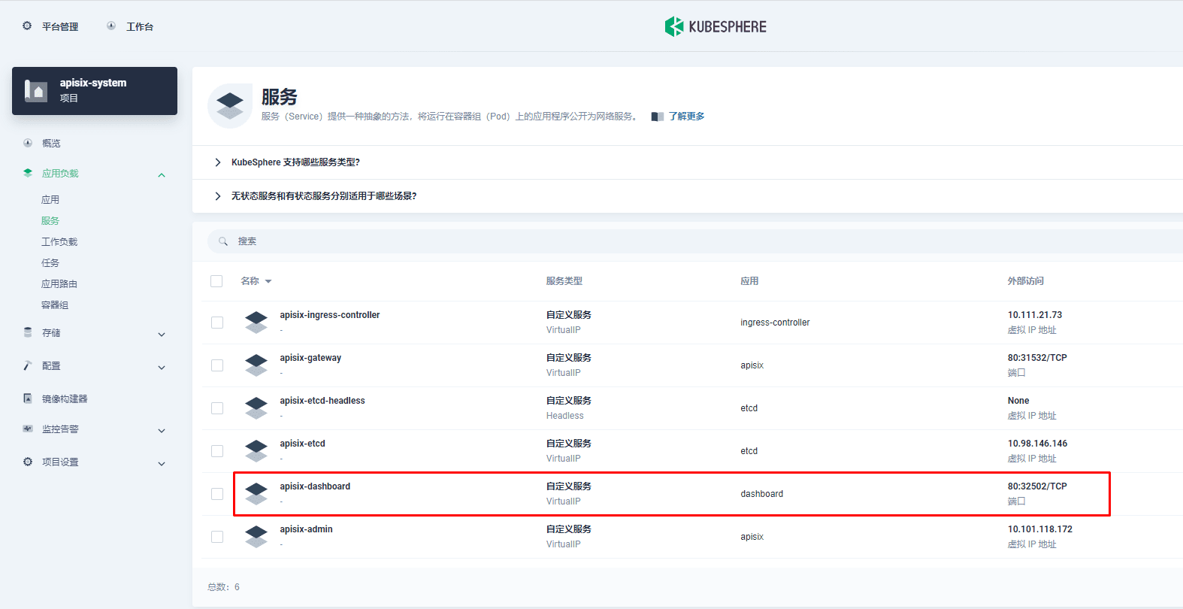Click the 概览 overview icon in sidebar
The image size is (1183, 609).
[28, 143]
